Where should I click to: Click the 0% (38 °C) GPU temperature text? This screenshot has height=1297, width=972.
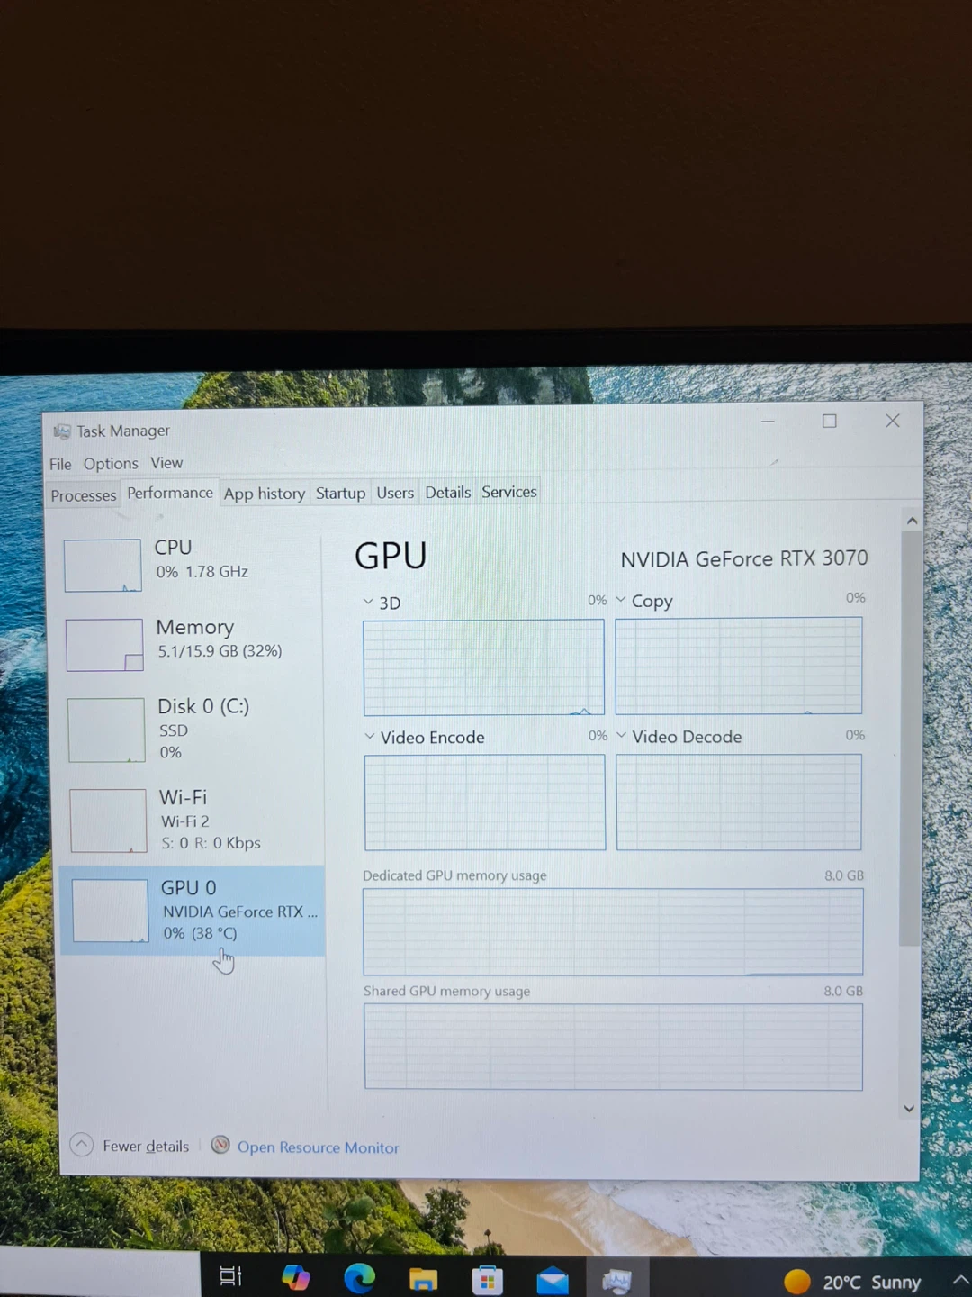[200, 933]
